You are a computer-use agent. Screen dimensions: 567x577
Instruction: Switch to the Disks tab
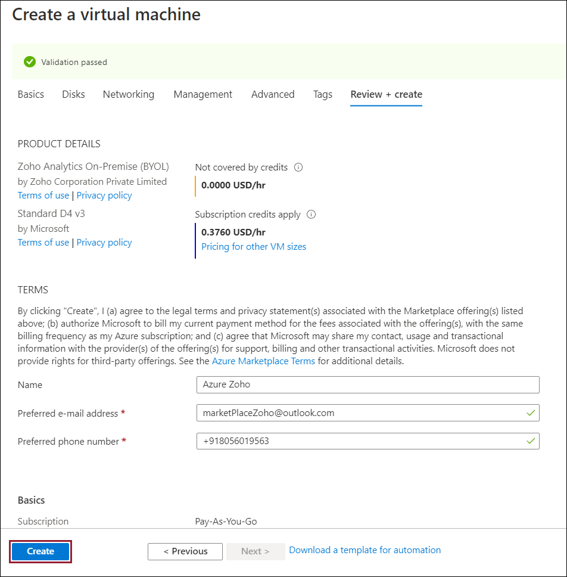(x=73, y=94)
